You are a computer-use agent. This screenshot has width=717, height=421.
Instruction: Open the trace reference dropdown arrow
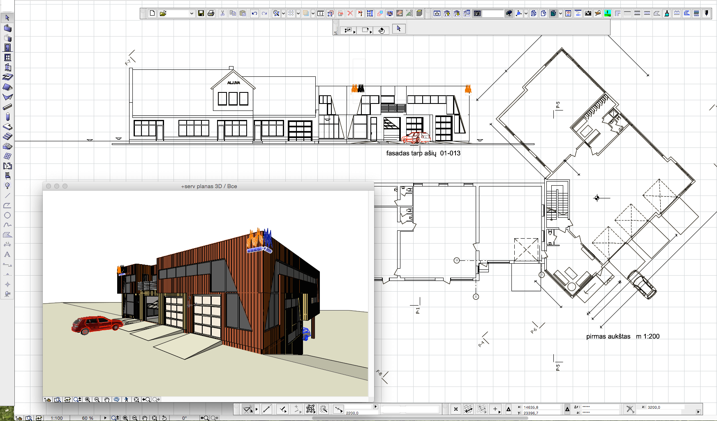click(313, 14)
